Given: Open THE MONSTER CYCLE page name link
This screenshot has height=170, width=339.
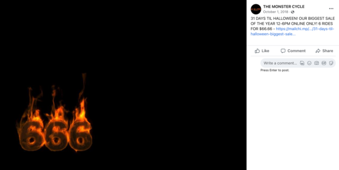Looking at the screenshot, I should pos(284,7).
